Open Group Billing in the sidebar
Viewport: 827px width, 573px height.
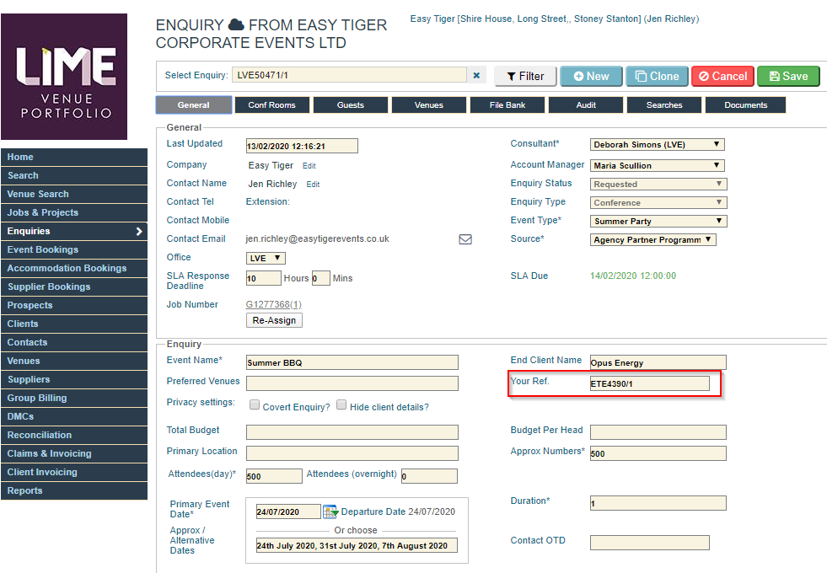pos(74,398)
